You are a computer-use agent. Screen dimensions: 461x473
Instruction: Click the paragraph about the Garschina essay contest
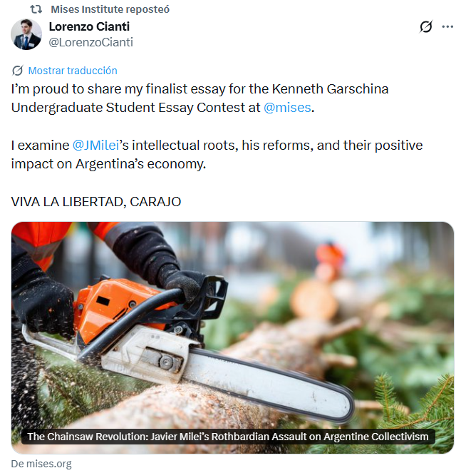coord(200,98)
